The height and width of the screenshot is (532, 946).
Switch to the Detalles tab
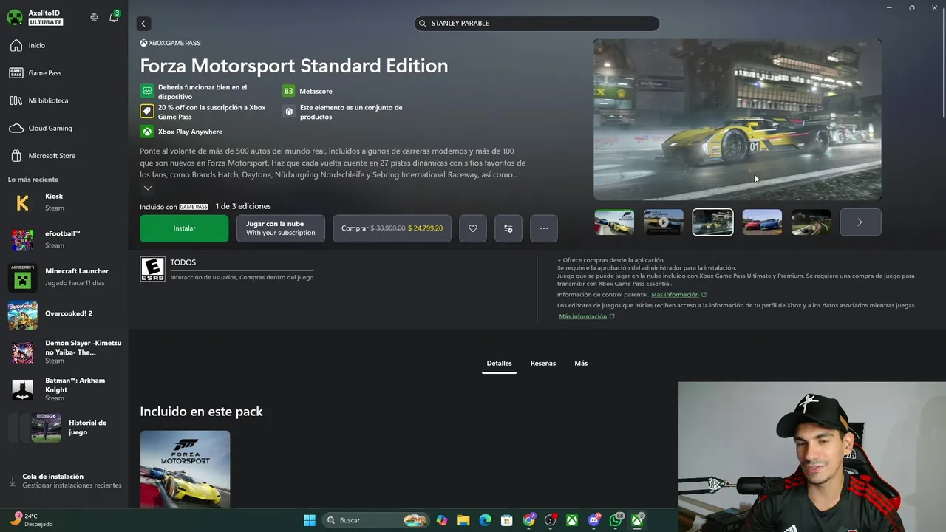click(x=499, y=364)
